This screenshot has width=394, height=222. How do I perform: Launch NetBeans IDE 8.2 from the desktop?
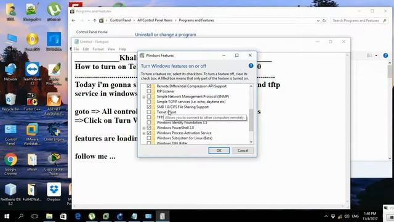click(x=10, y=194)
